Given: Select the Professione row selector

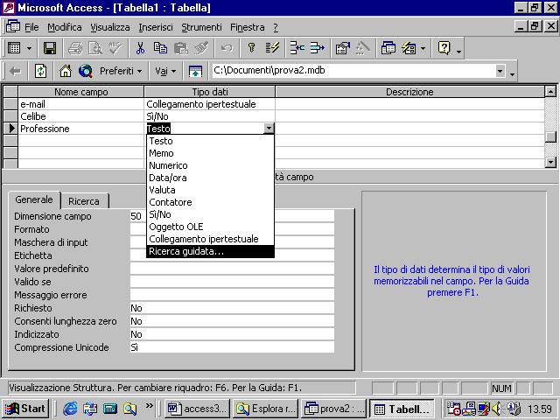Looking at the screenshot, I should tap(10, 129).
